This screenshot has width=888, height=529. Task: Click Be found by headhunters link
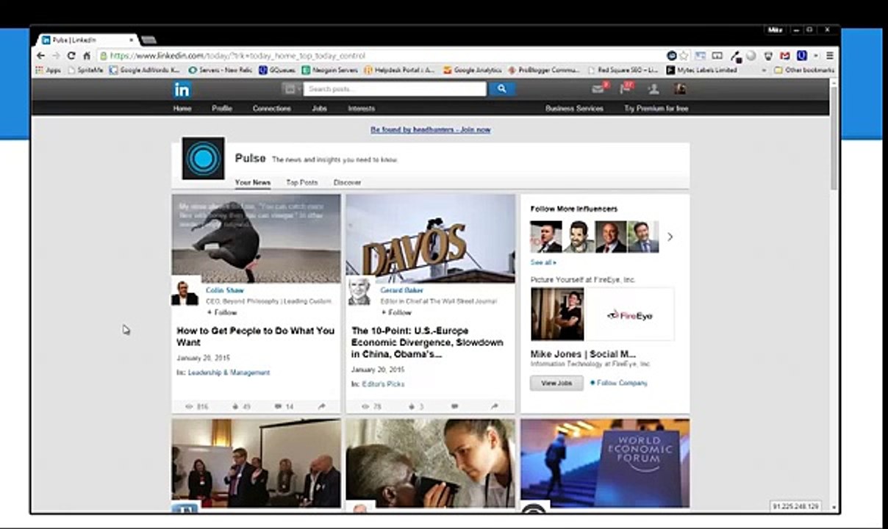tap(431, 129)
